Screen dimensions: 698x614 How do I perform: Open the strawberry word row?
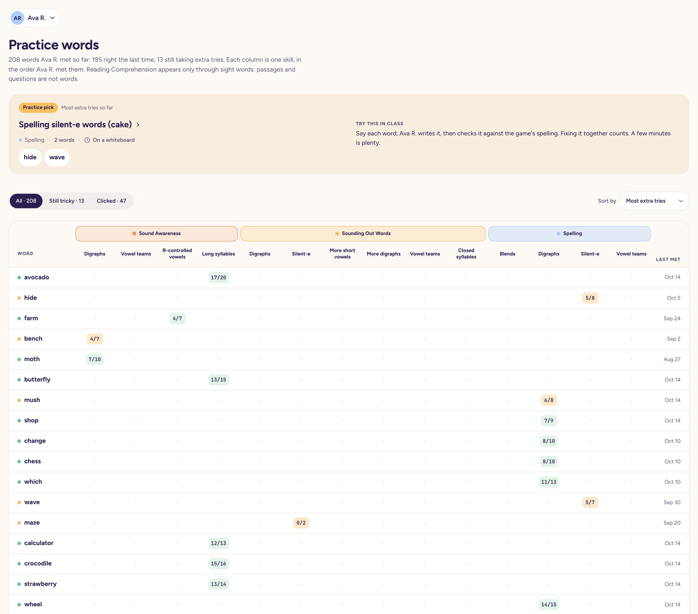pyautogui.click(x=349, y=584)
